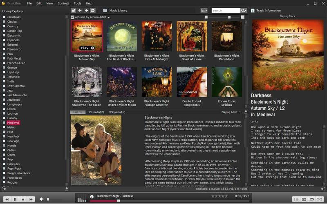Click the album grid vertical scrollbar
The height and width of the screenshot is (204, 327).
[246, 64]
